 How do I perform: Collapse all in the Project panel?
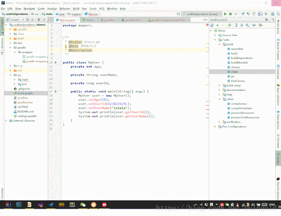33,20
